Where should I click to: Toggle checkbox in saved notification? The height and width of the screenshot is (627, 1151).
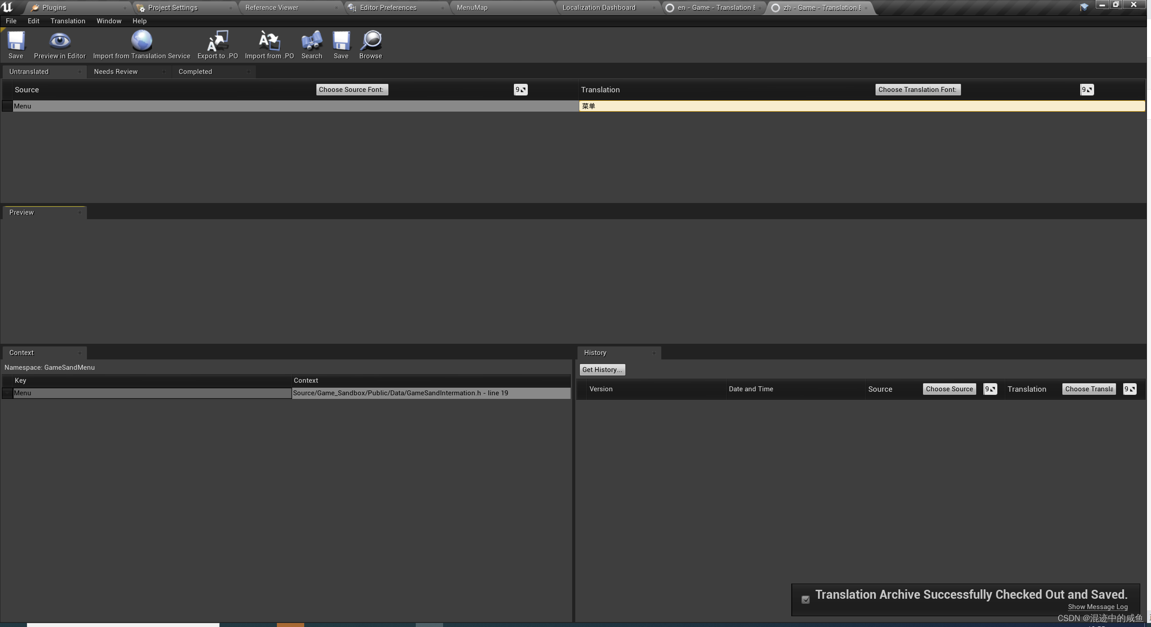point(806,600)
